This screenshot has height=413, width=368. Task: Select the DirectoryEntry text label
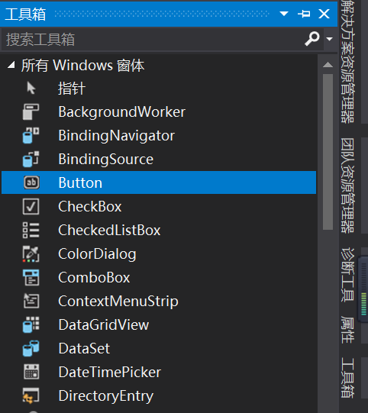105,396
